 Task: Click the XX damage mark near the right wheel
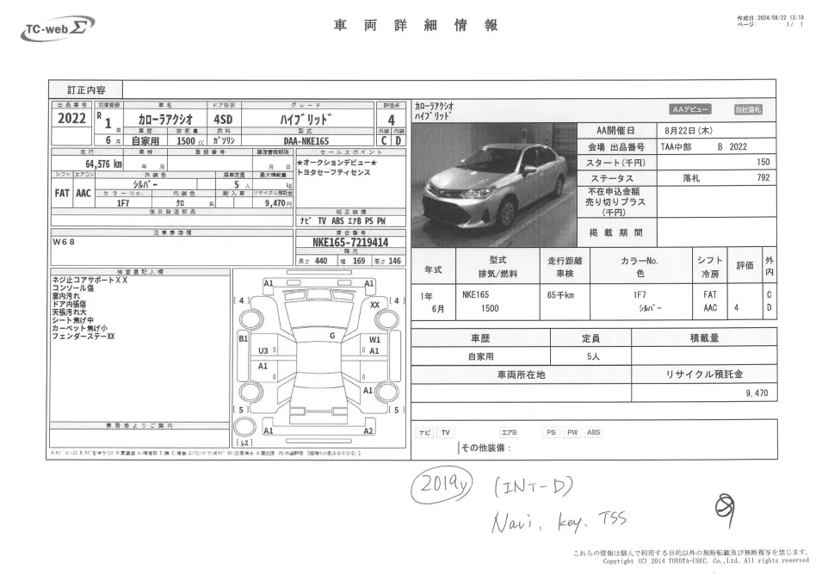[374, 305]
